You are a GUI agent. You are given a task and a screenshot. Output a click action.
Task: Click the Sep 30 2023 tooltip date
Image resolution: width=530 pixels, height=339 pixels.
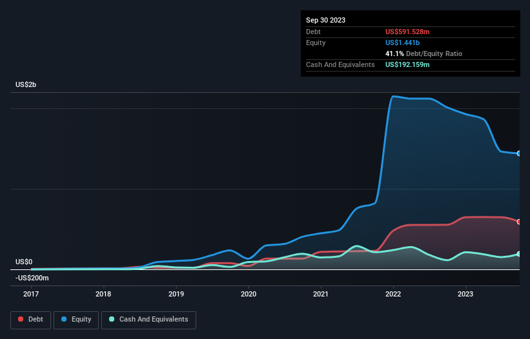[x=325, y=20]
